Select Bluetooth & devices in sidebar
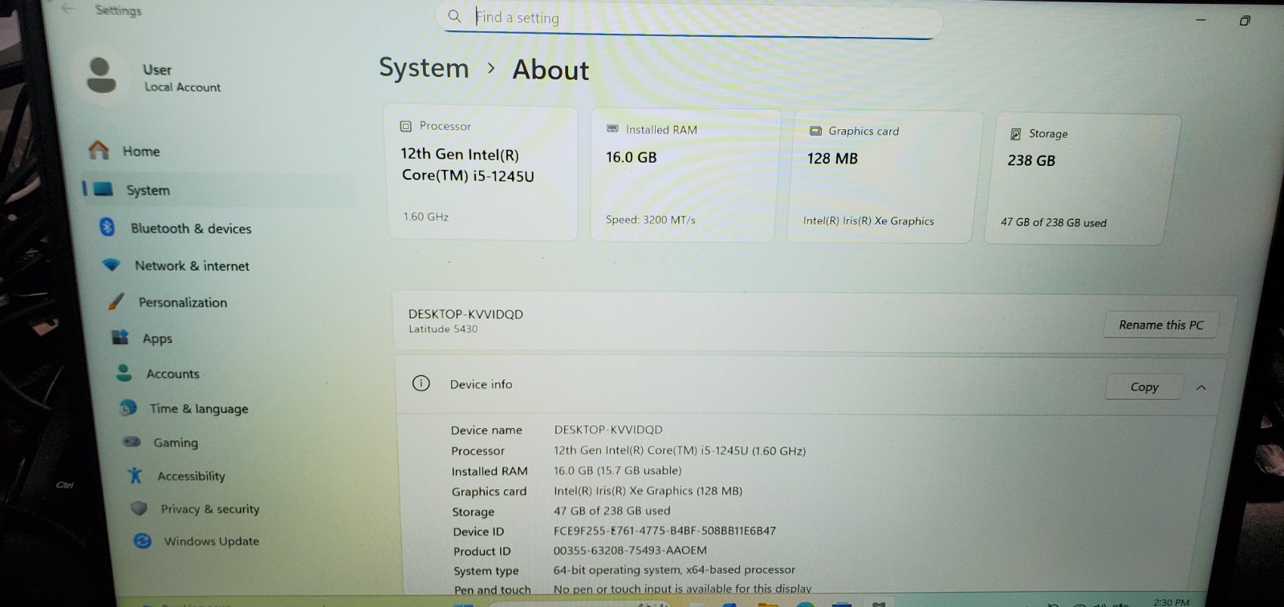 (x=191, y=229)
